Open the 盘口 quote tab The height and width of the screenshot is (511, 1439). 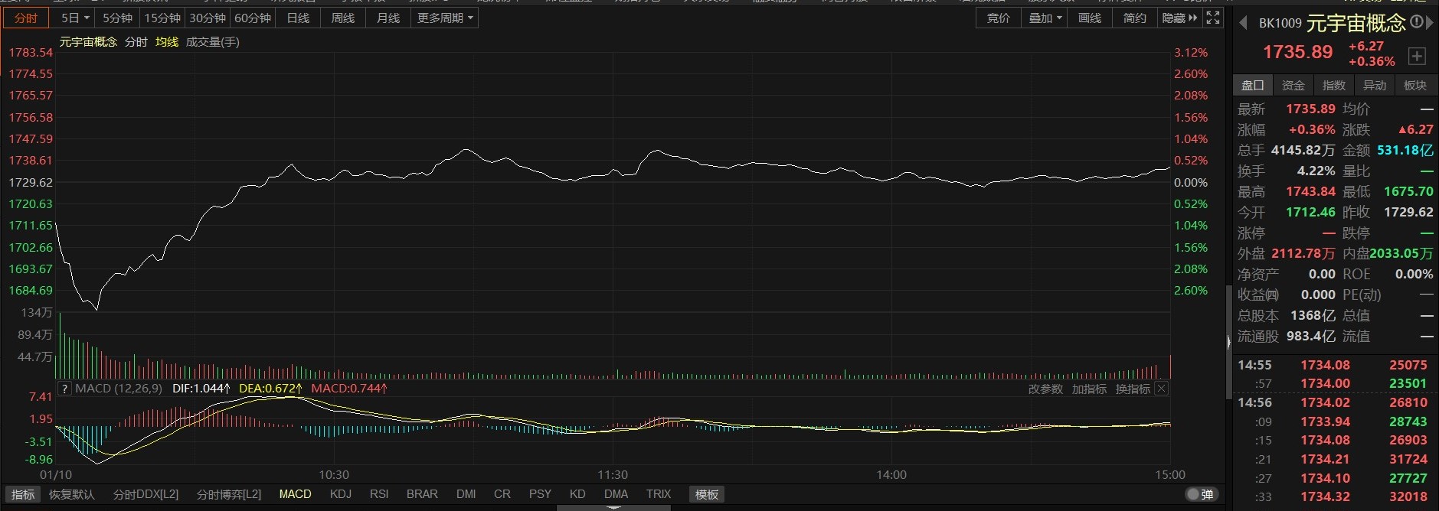1253,86
